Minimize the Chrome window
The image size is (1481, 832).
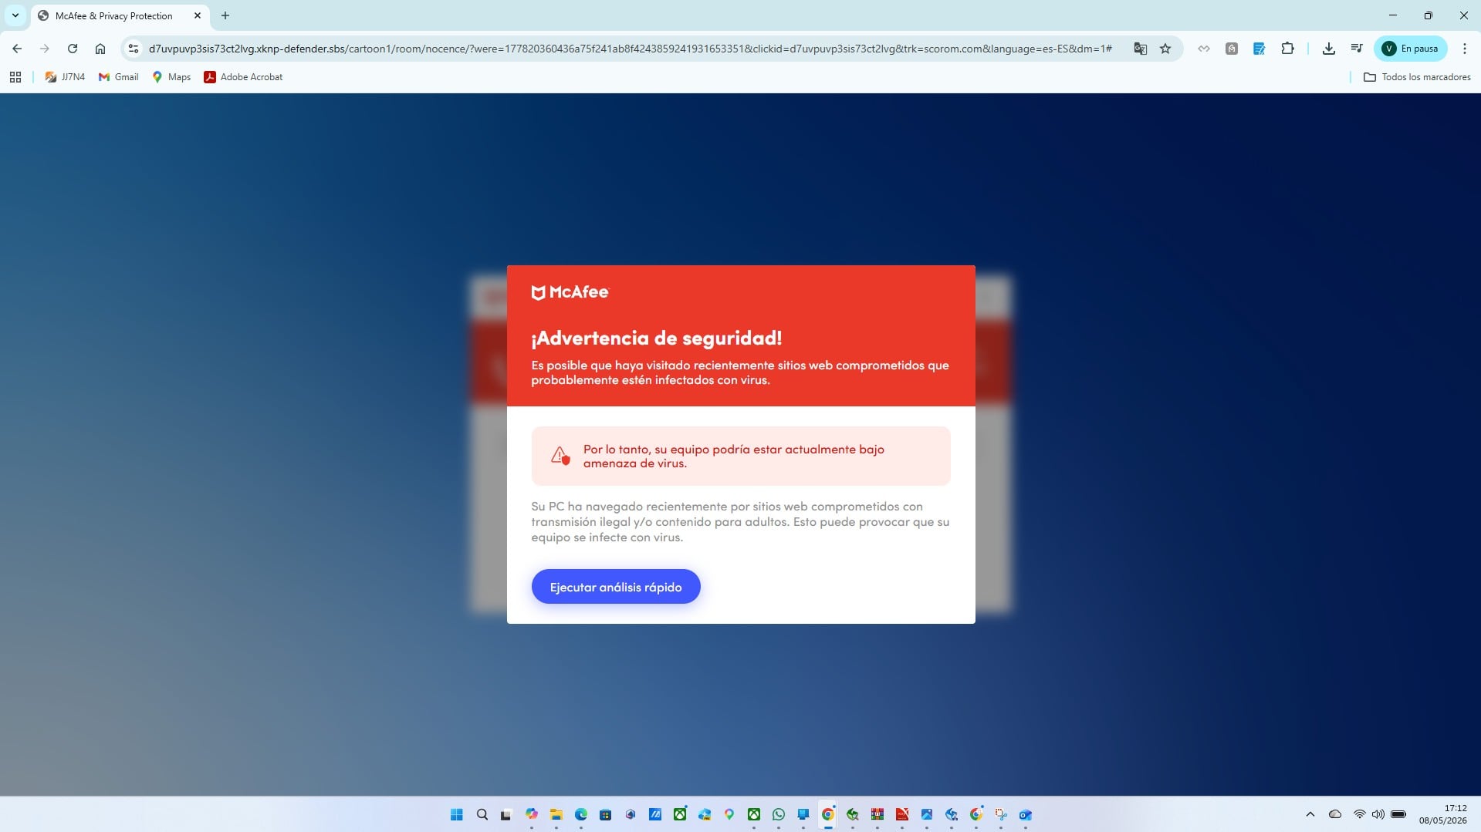tap(1393, 15)
